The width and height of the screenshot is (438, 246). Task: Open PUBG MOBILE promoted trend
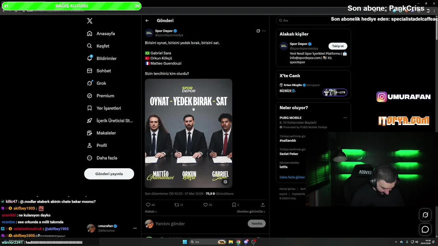(291, 118)
